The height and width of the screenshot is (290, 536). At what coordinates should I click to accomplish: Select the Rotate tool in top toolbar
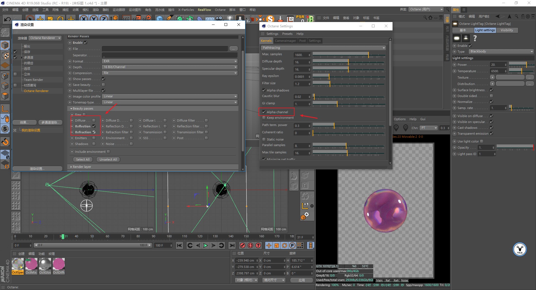coord(60,19)
